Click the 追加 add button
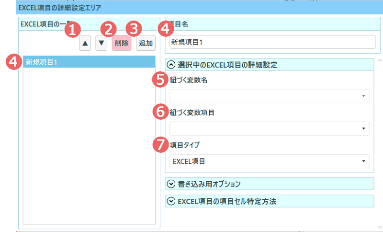Screen dimensions: 383x232 click(x=146, y=43)
